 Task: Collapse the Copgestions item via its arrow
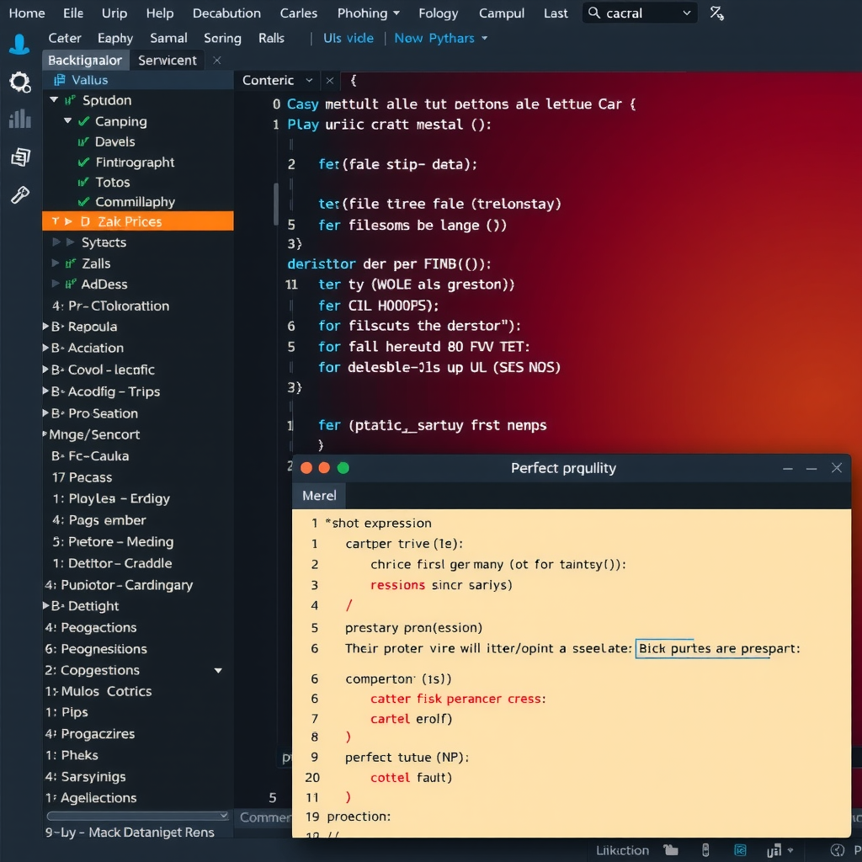pos(218,670)
